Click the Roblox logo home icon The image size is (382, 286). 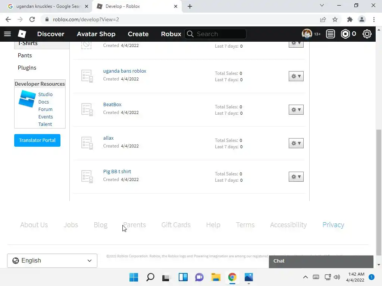(22, 34)
